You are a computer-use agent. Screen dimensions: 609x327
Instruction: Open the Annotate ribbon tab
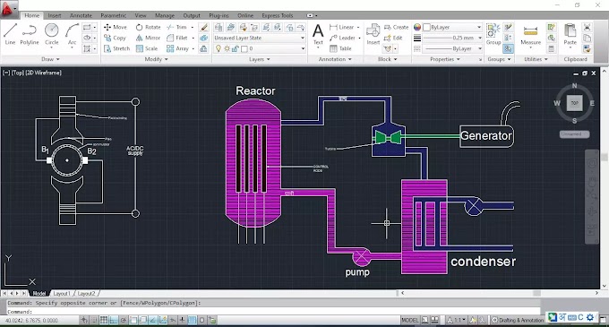tap(81, 15)
